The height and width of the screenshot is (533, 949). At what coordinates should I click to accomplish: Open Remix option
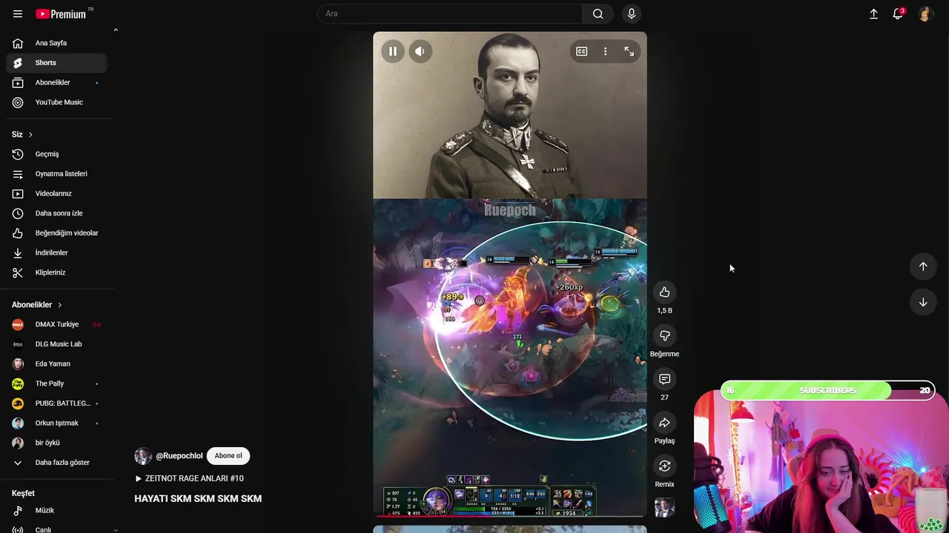click(x=664, y=466)
